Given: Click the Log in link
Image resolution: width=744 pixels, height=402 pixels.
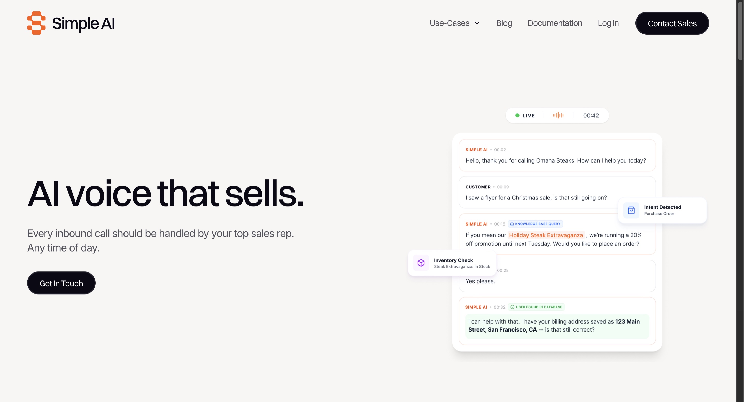Looking at the screenshot, I should tap(608, 23).
